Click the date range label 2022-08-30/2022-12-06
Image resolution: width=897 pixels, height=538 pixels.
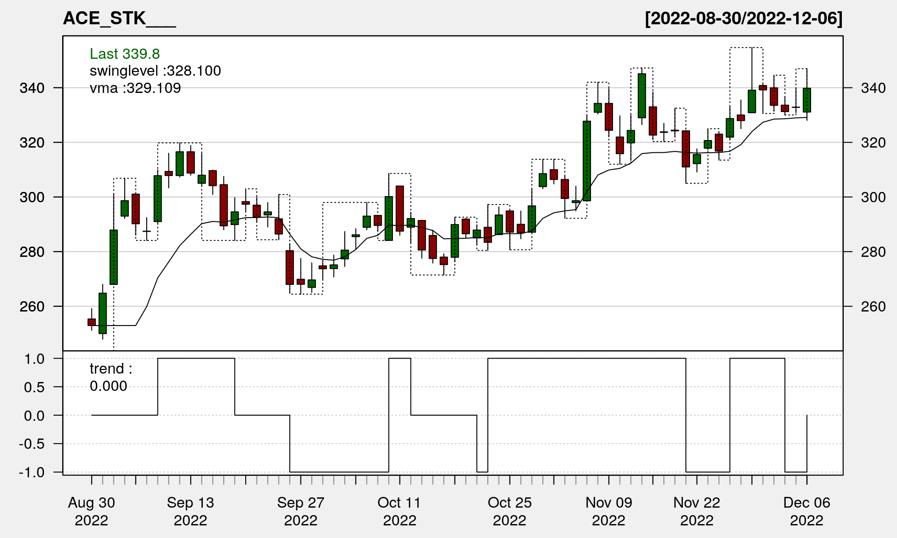click(x=743, y=19)
